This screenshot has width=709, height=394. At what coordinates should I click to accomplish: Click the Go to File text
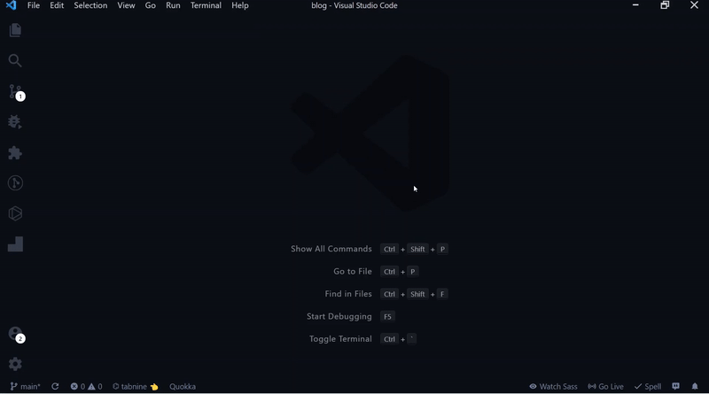coord(353,272)
